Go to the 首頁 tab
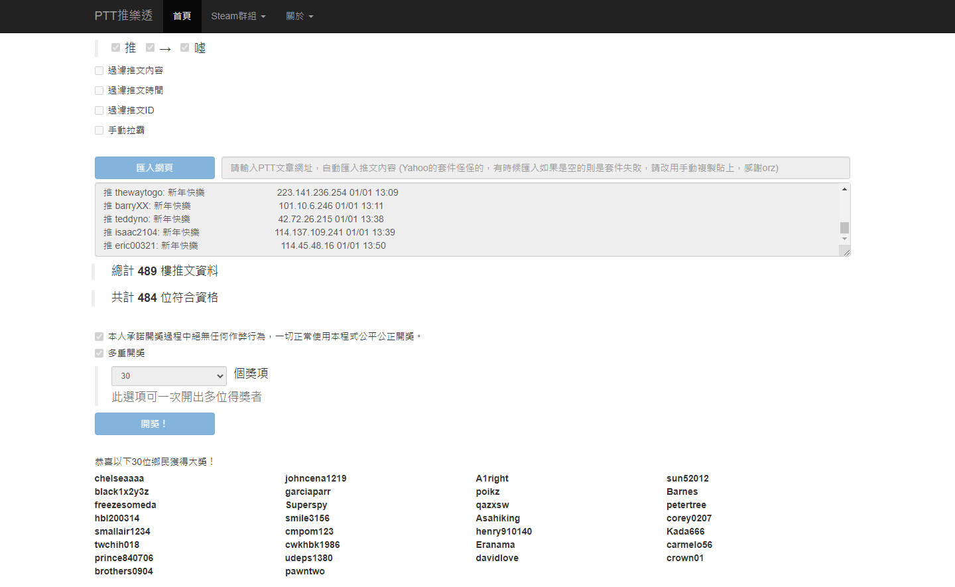This screenshot has height=587, width=955. pos(182,16)
